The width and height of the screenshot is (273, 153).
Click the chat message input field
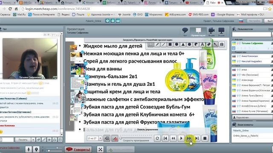7,140
